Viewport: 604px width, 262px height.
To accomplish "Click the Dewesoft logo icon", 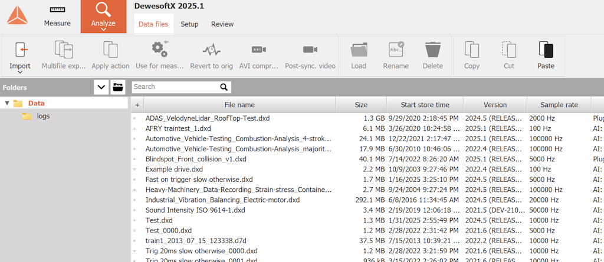I will 17,16.
